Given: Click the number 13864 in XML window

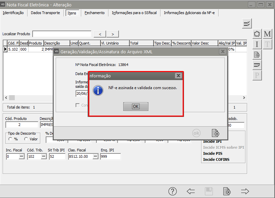Looking at the screenshot, I should coord(123,65).
